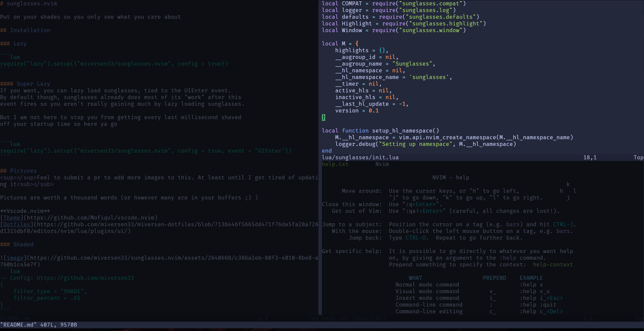
Task: Click the '18,1' cursor position indicator
Action: 590,157
